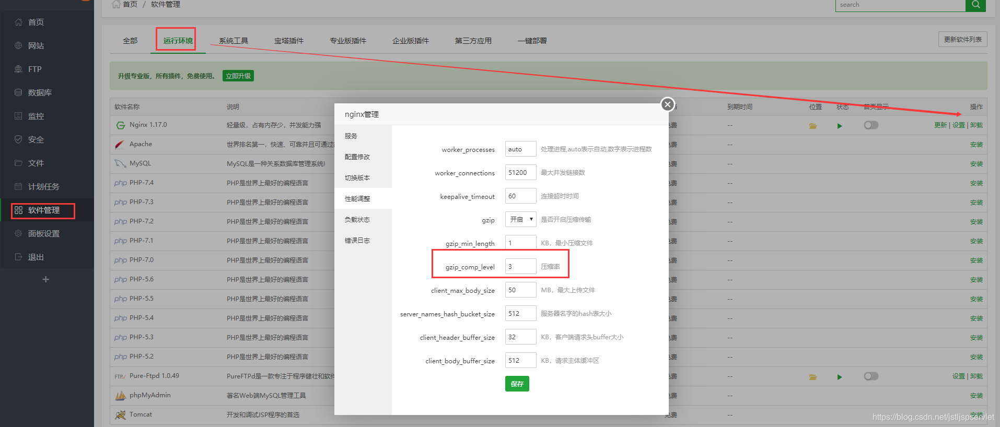Click 安装 link in MySQL row
This screenshot has height=427, width=1000.
point(976,164)
